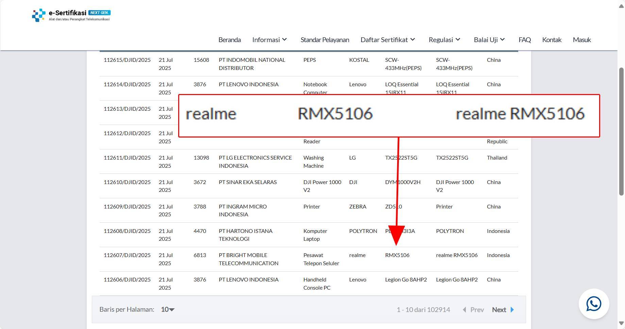
Task: Click the 6813 ID cell
Action: pyautogui.click(x=200, y=255)
